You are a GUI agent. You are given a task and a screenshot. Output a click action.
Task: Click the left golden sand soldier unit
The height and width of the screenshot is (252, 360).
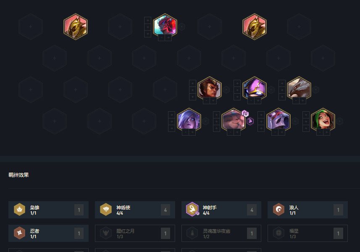(x=76, y=26)
